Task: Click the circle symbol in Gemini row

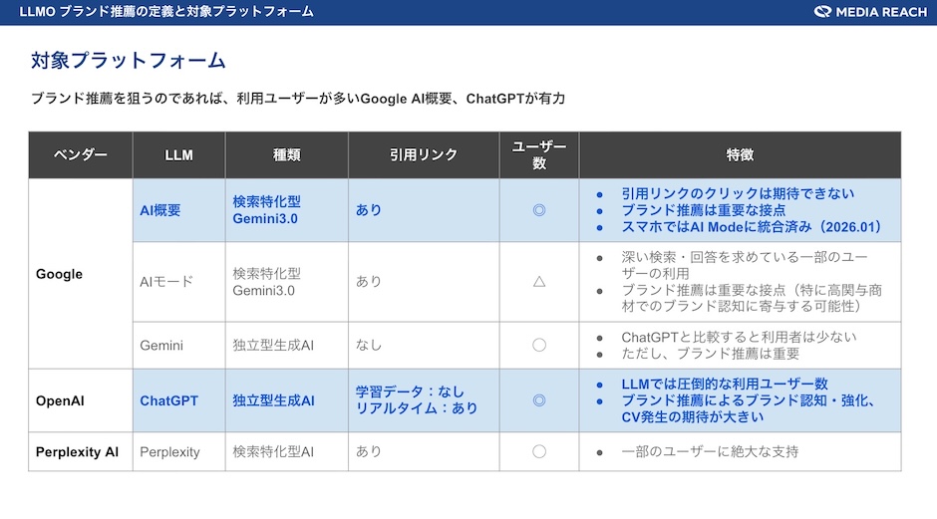Action: pyautogui.click(x=539, y=345)
